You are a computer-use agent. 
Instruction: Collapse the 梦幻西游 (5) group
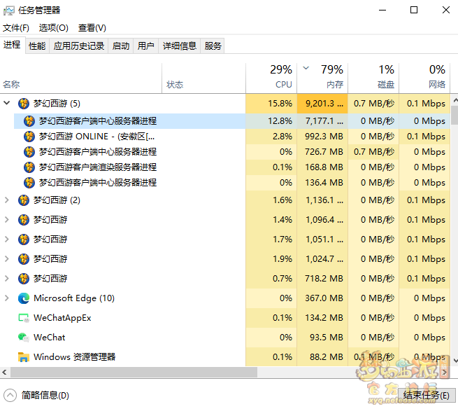pyautogui.click(x=7, y=103)
